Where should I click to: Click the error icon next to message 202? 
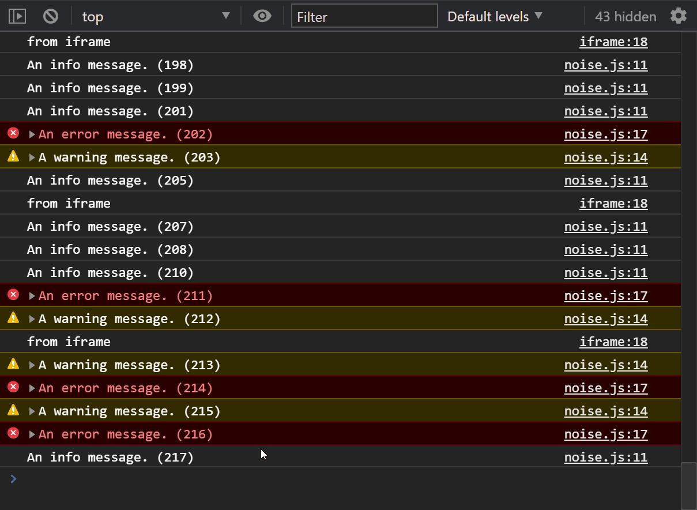(x=13, y=133)
